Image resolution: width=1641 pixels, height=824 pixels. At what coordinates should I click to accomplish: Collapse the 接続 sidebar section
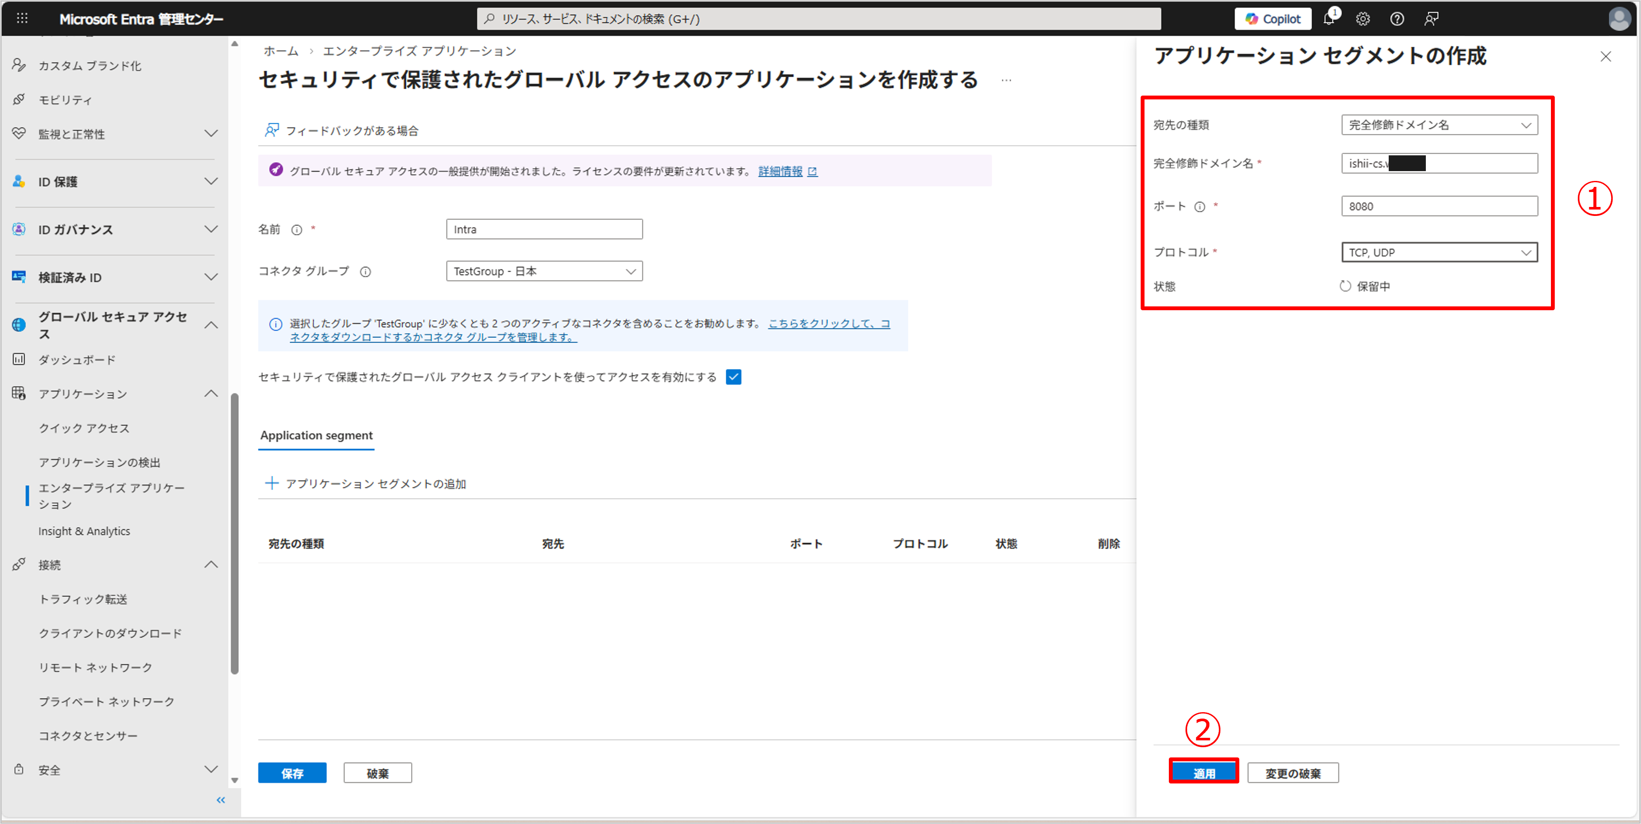[211, 565]
